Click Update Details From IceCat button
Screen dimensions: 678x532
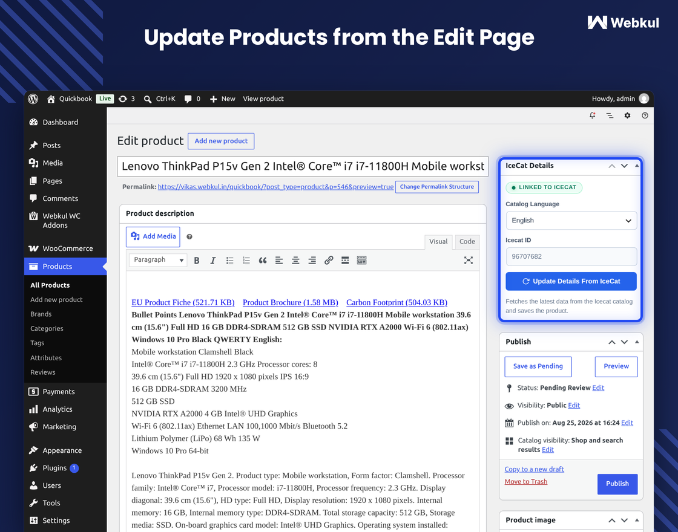pos(571,282)
